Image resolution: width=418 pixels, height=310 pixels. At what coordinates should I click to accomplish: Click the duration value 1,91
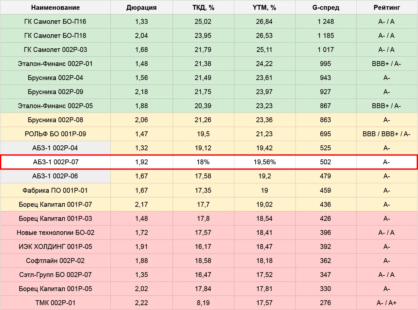pos(141,247)
